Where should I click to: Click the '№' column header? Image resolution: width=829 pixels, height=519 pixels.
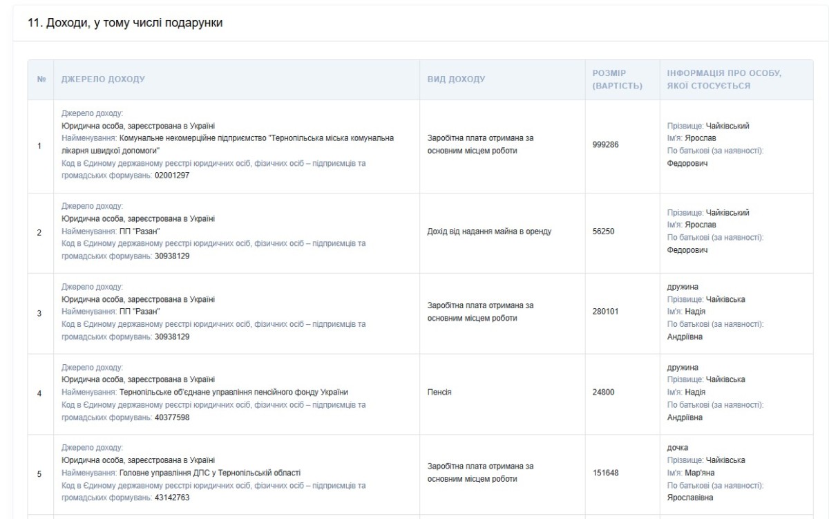coord(40,79)
